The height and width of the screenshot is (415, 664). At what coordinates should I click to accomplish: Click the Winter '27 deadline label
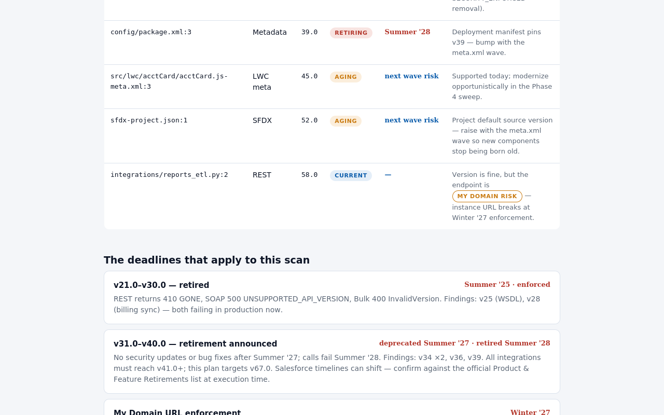pos(530,412)
